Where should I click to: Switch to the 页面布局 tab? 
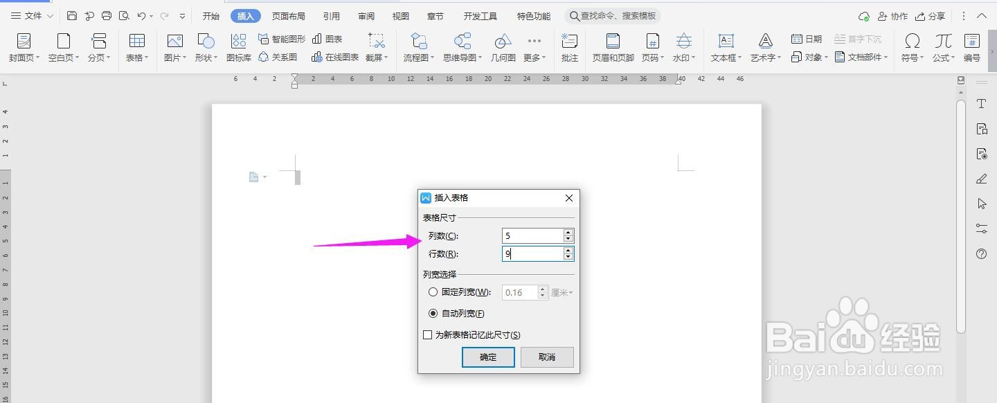click(x=288, y=16)
